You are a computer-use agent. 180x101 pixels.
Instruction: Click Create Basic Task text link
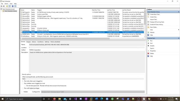[155, 14]
